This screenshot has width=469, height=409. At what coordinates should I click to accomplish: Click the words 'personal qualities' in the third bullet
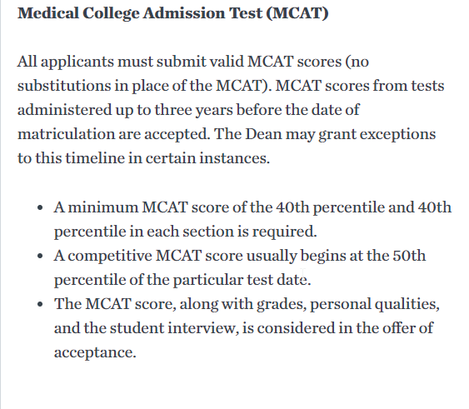click(x=375, y=304)
